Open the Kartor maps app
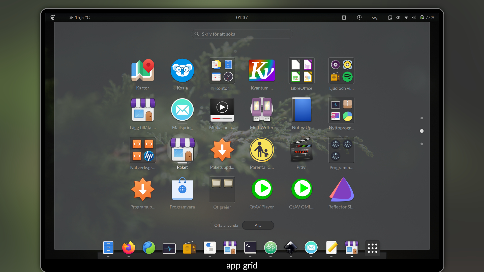The height and width of the screenshot is (272, 484). click(143, 71)
